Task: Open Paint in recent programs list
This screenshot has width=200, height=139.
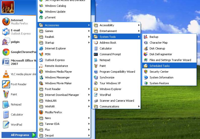Action: coord(19,94)
